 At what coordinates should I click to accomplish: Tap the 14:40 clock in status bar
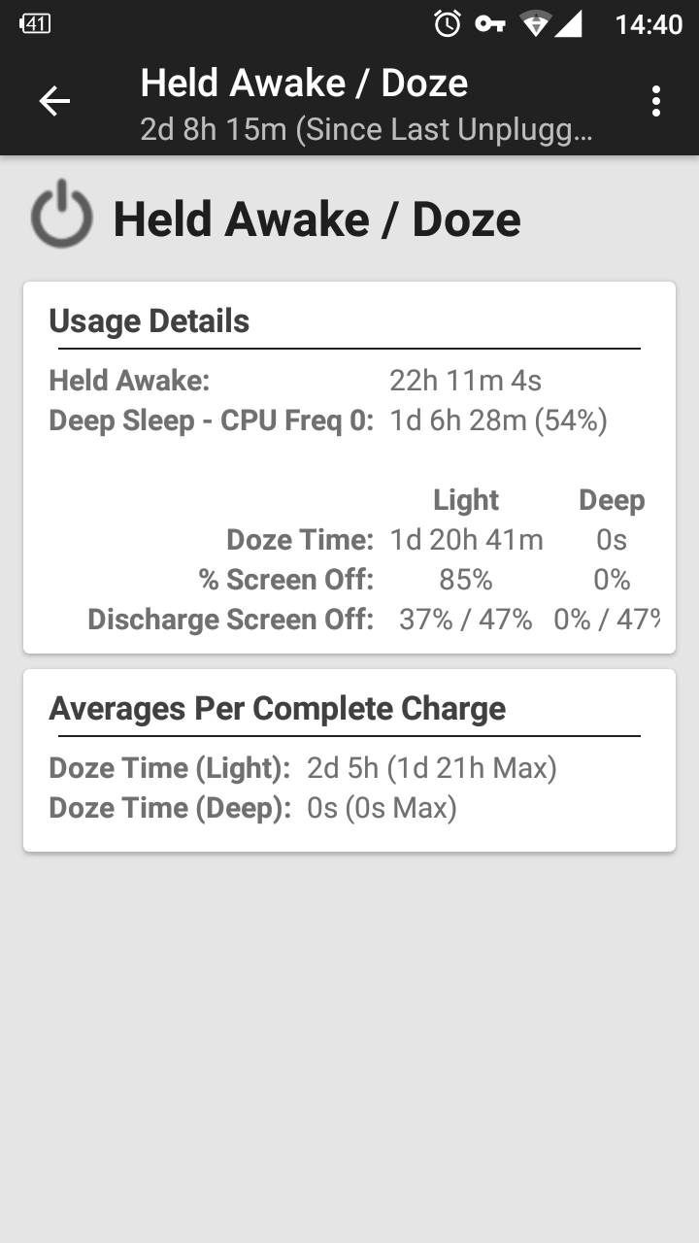649,24
